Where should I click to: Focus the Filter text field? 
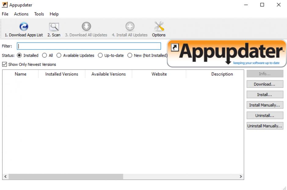[89, 46]
